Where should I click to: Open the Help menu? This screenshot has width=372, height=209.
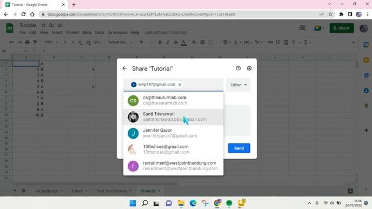[135, 33]
